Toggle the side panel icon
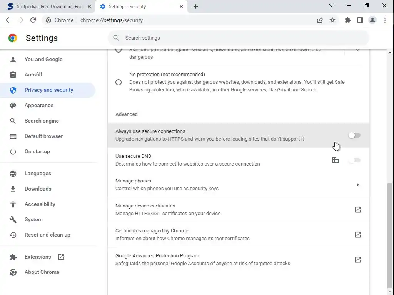Image resolution: width=394 pixels, height=295 pixels. [360, 20]
